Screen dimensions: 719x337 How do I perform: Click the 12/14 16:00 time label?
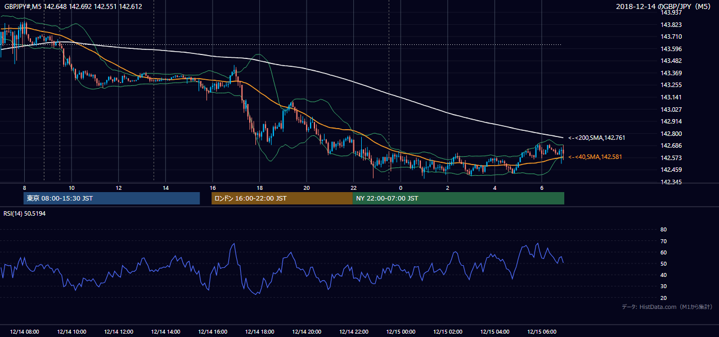click(x=212, y=332)
